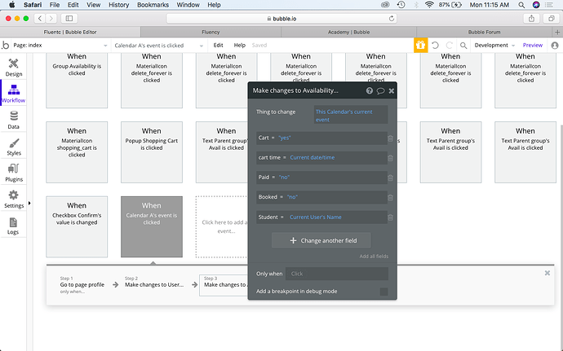Image resolution: width=563 pixels, height=351 pixels.
Task: Select Step 3 Make changes to step
Action: point(224,285)
